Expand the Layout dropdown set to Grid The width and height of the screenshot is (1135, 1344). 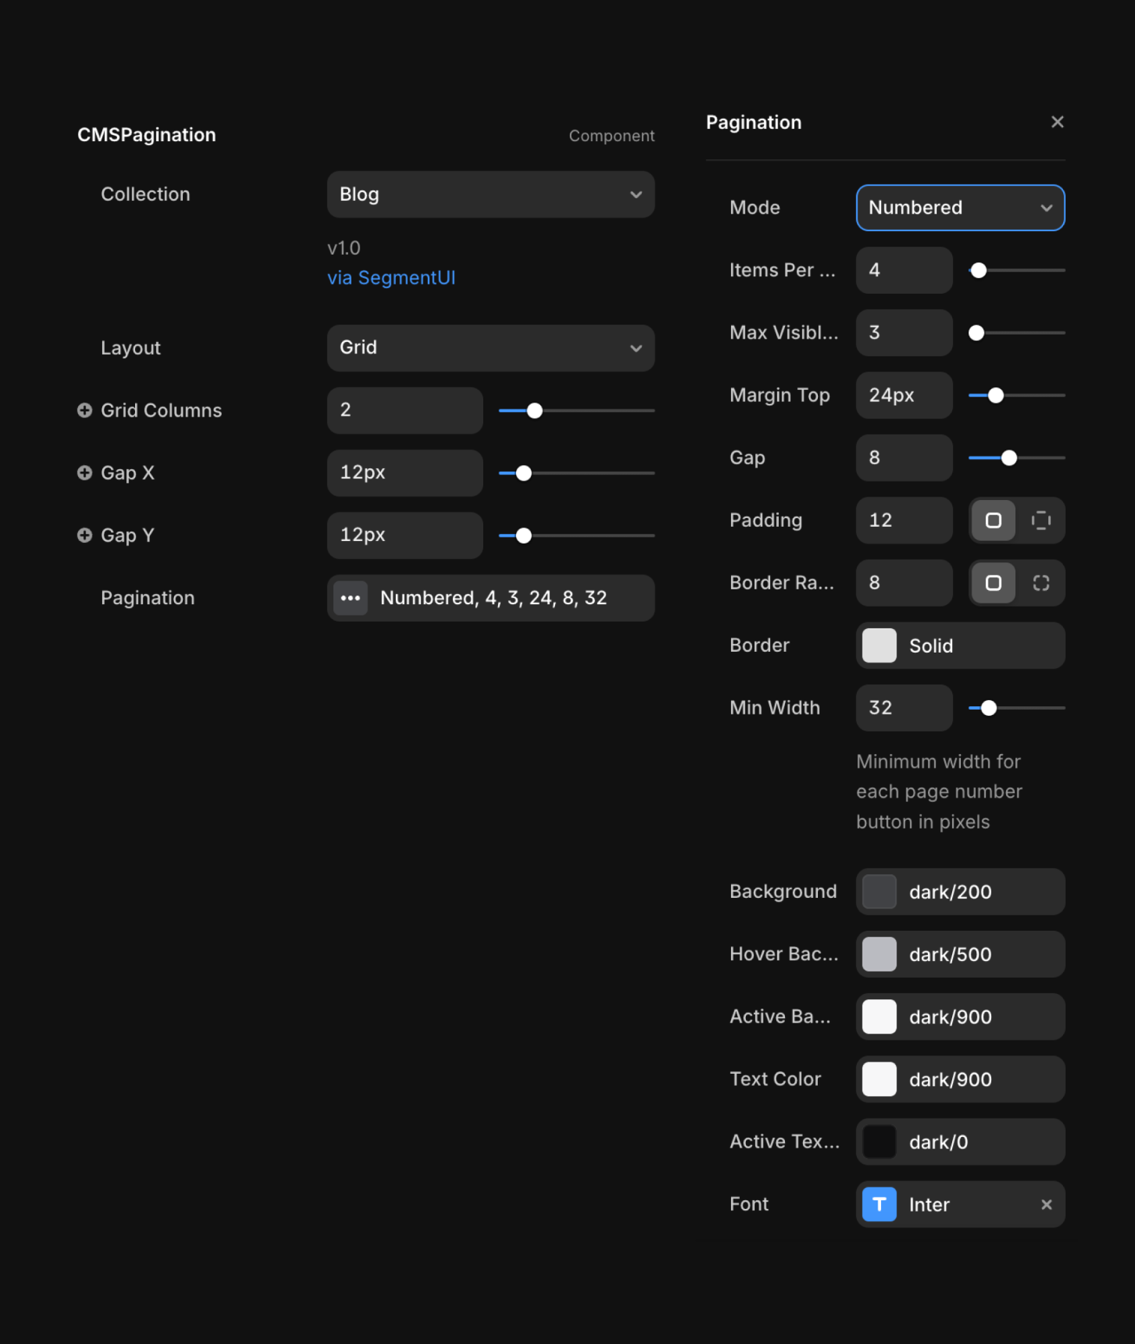(490, 347)
